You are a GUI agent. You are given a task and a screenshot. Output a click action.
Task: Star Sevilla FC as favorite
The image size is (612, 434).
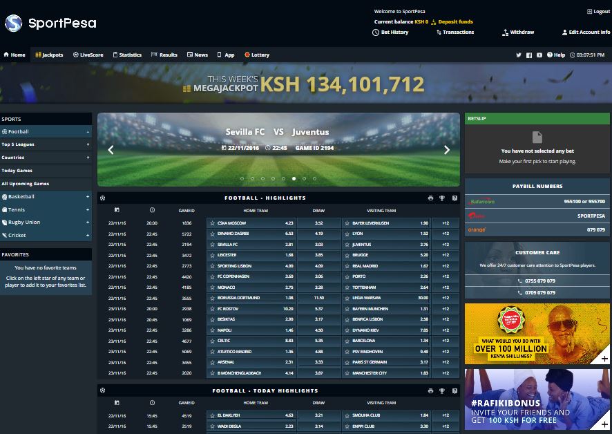point(212,245)
